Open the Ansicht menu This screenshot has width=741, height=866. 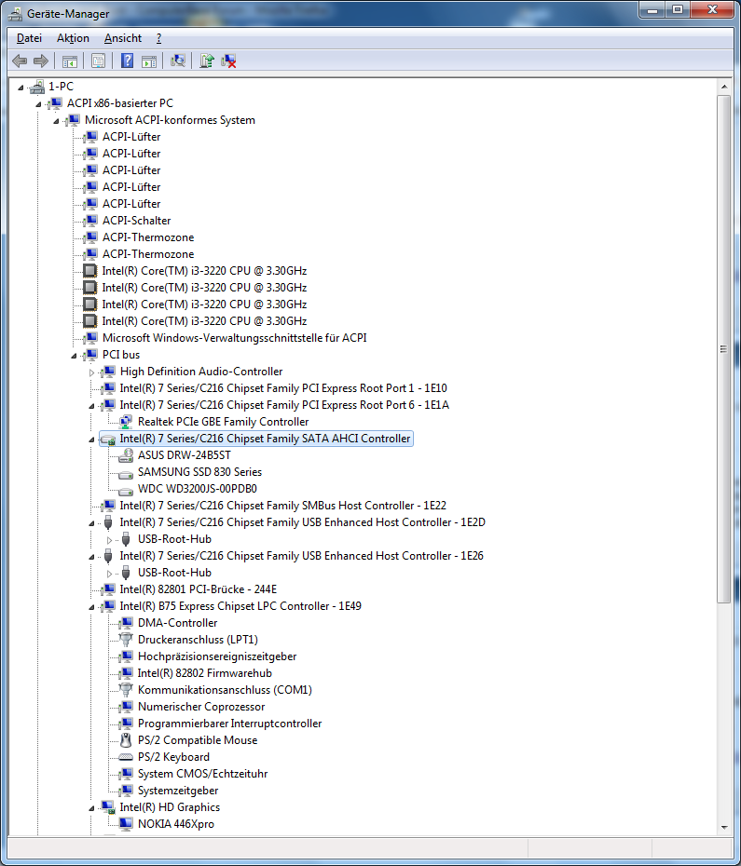tap(123, 38)
